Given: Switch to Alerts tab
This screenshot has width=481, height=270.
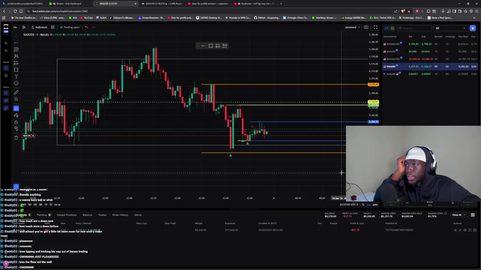Looking at the screenshot, I should (138, 215).
